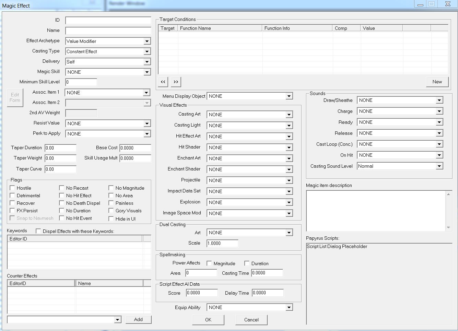Viewport: 458px width, 331px height.
Task: Open the Effect Archetype dropdown
Action: point(147,41)
